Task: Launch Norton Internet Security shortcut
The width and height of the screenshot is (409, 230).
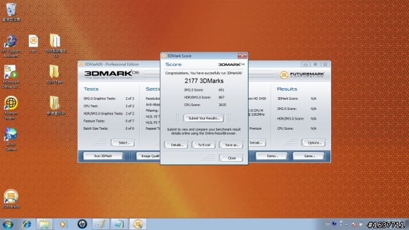Action: point(11,108)
